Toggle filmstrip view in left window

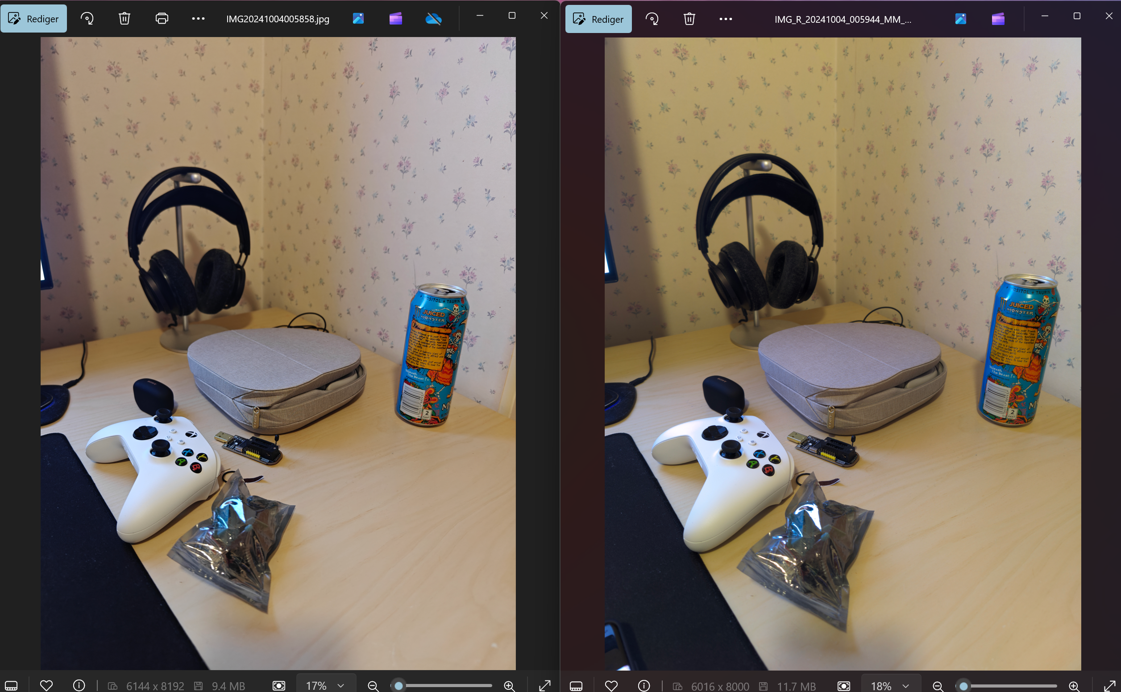click(x=12, y=685)
